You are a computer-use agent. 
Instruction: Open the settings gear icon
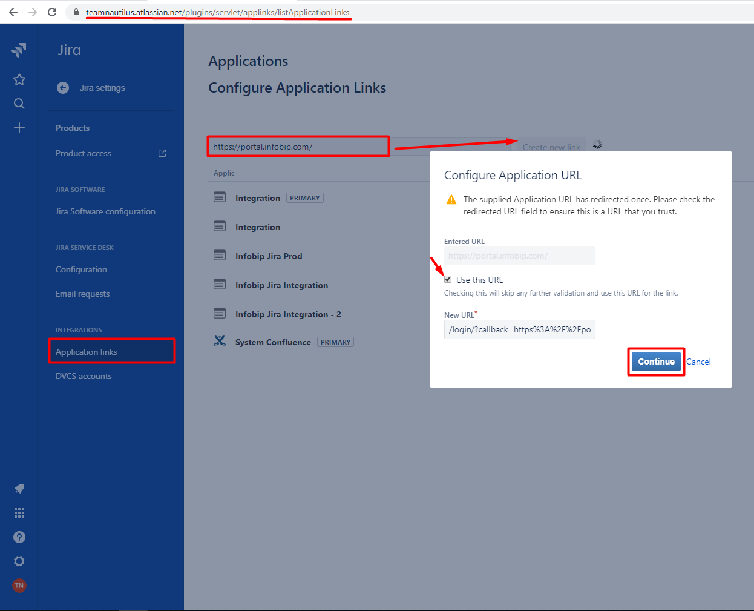tap(19, 561)
